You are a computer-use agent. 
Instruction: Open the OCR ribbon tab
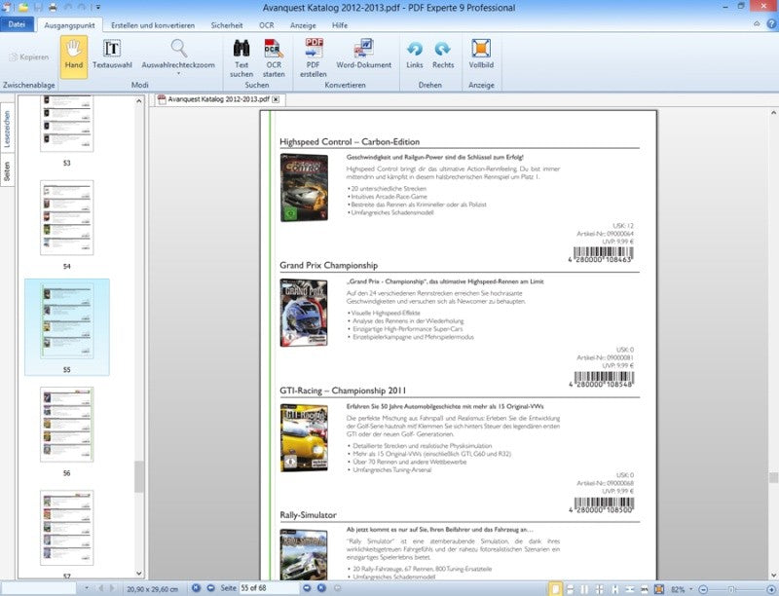click(266, 25)
